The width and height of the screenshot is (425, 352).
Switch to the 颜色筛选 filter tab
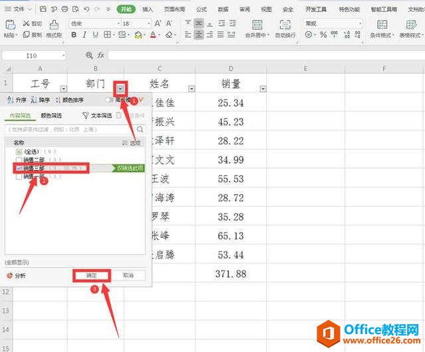[x=51, y=115]
